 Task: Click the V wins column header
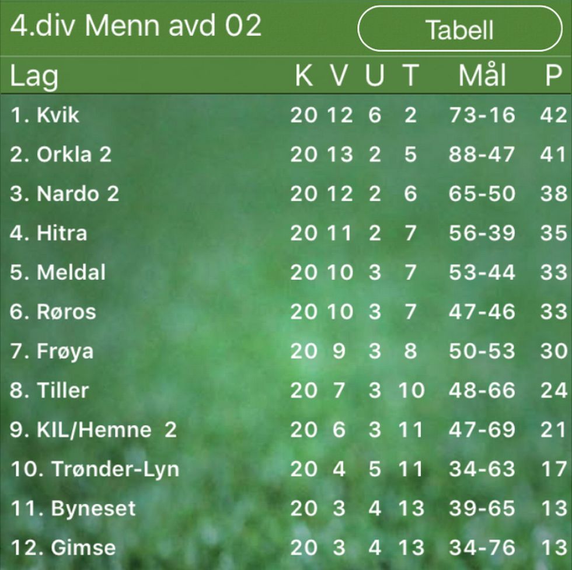(339, 75)
